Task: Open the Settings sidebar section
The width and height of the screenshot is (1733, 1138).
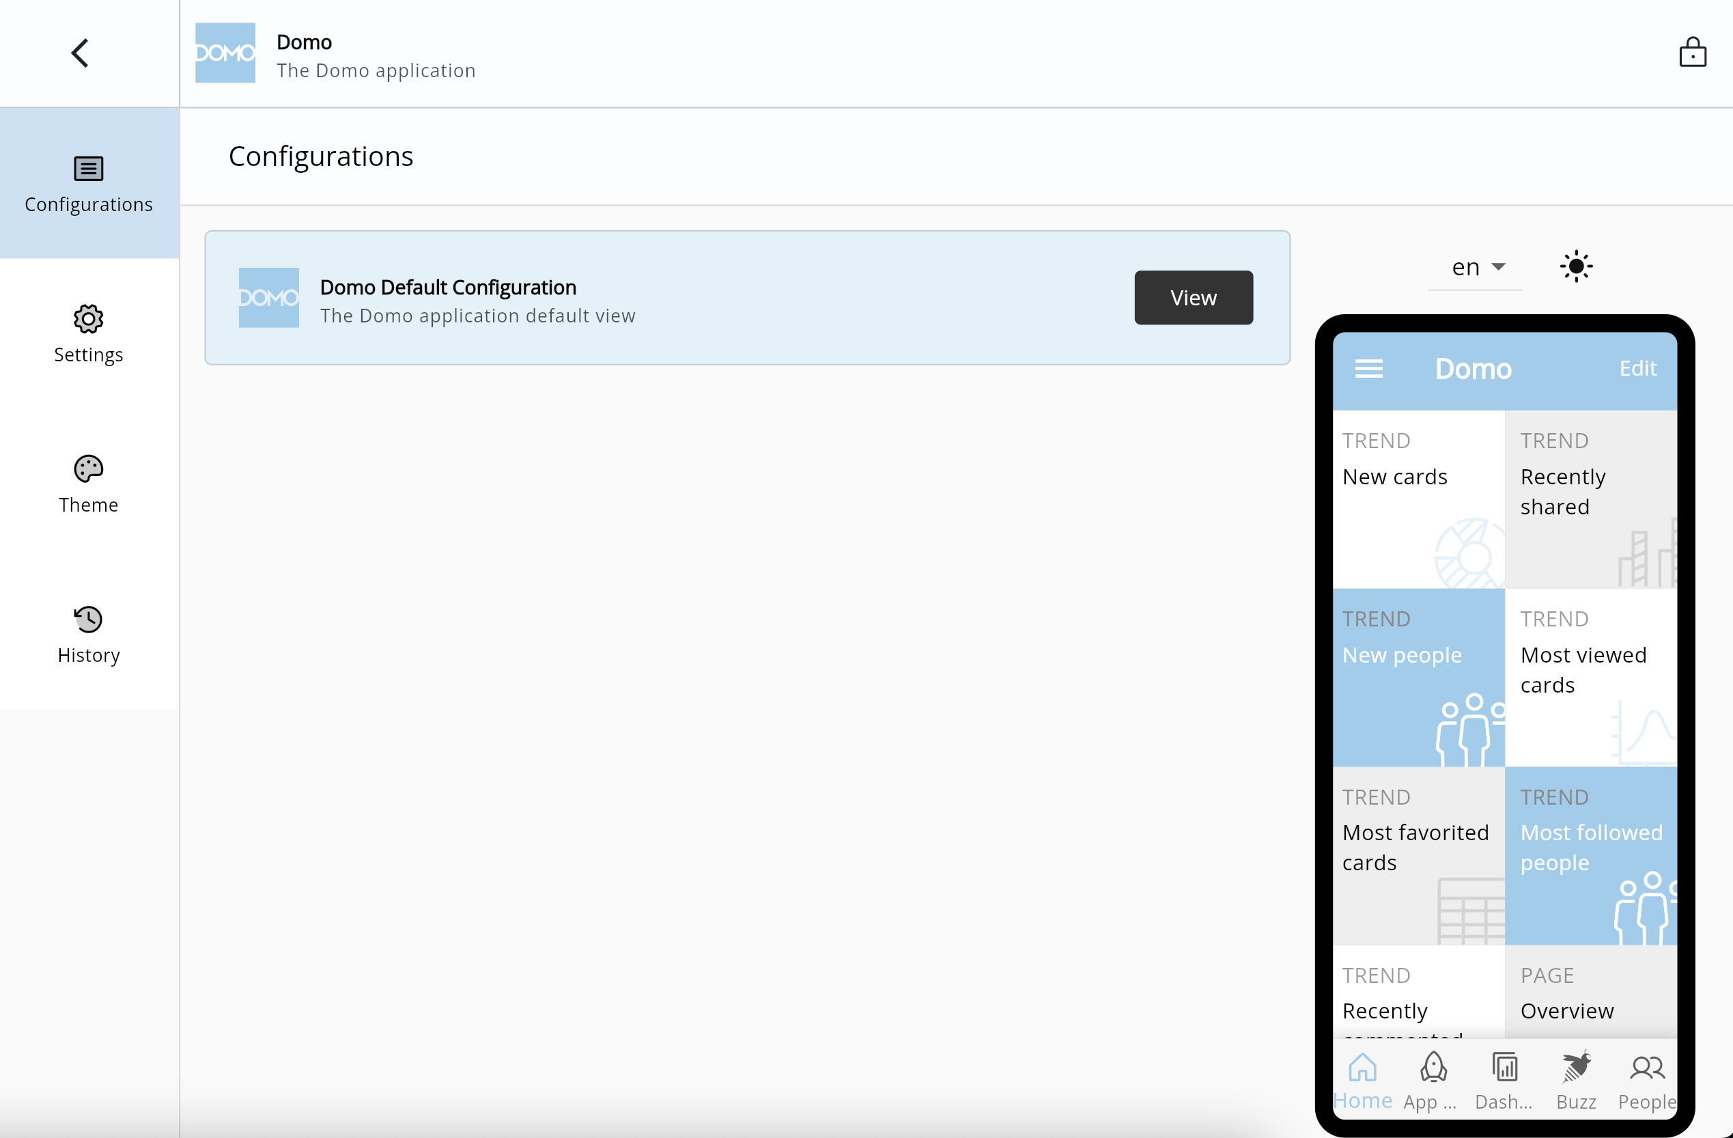Action: 89,333
